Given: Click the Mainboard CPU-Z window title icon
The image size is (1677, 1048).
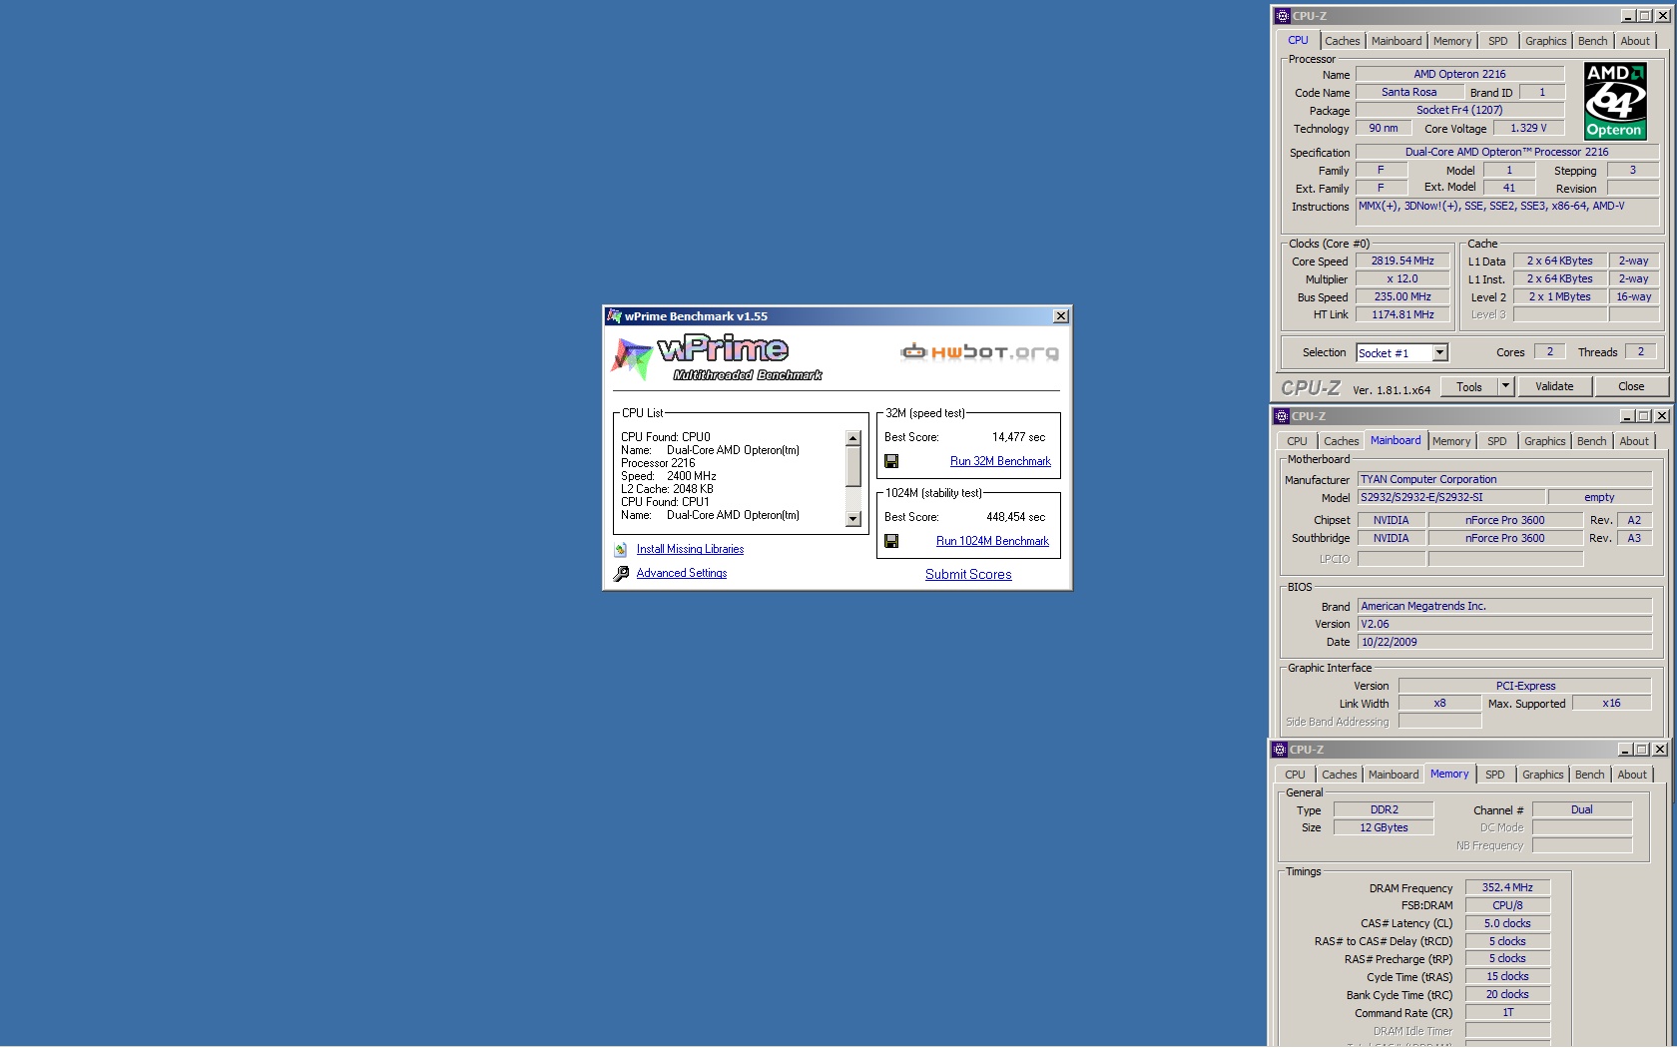Looking at the screenshot, I should pos(1282,416).
